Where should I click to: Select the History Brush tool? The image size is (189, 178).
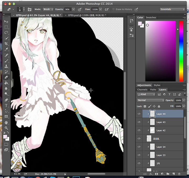click(6, 72)
